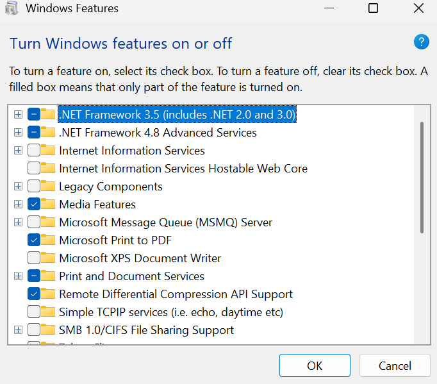The height and width of the screenshot is (384, 437).
Task: Click the Microsoft Print to PDF folder icon
Action: pos(48,240)
